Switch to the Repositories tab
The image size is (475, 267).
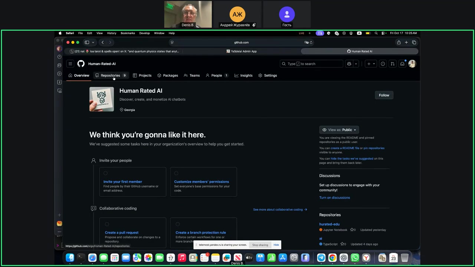coord(110,75)
